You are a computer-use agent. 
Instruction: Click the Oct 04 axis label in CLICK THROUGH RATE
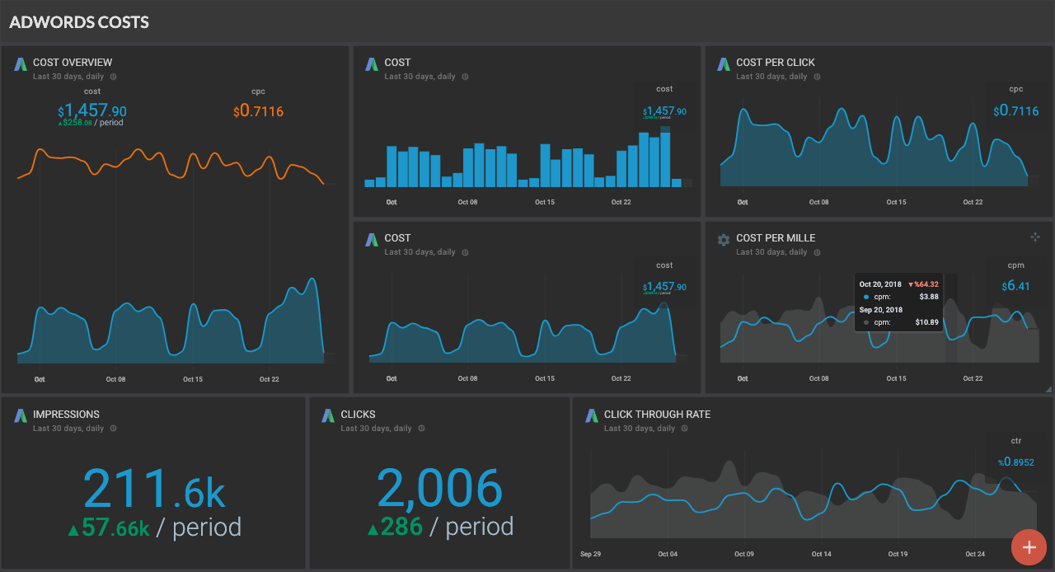pos(668,554)
